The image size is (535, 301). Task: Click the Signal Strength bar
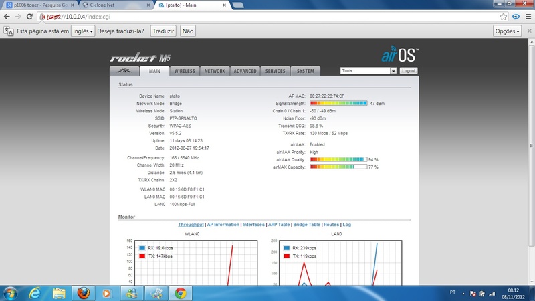click(x=338, y=103)
